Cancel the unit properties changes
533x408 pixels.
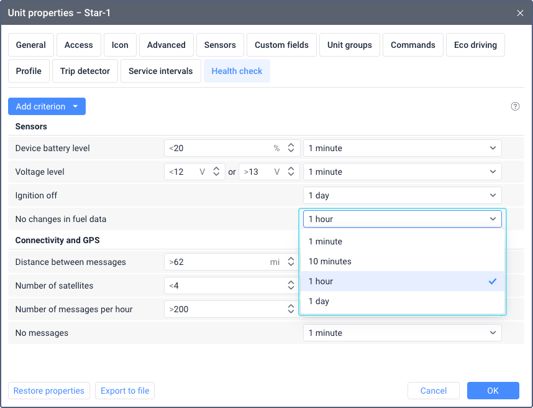click(x=434, y=391)
